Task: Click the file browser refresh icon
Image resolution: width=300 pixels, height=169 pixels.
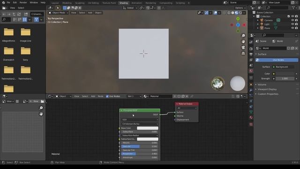Action: tap(19, 14)
